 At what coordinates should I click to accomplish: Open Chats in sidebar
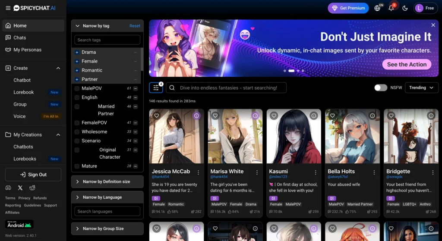click(x=33, y=38)
